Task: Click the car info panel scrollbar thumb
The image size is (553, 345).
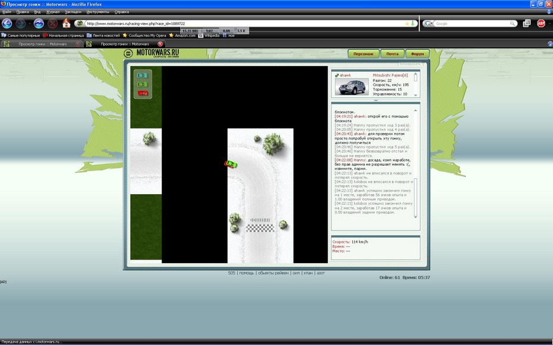Action: [416, 77]
